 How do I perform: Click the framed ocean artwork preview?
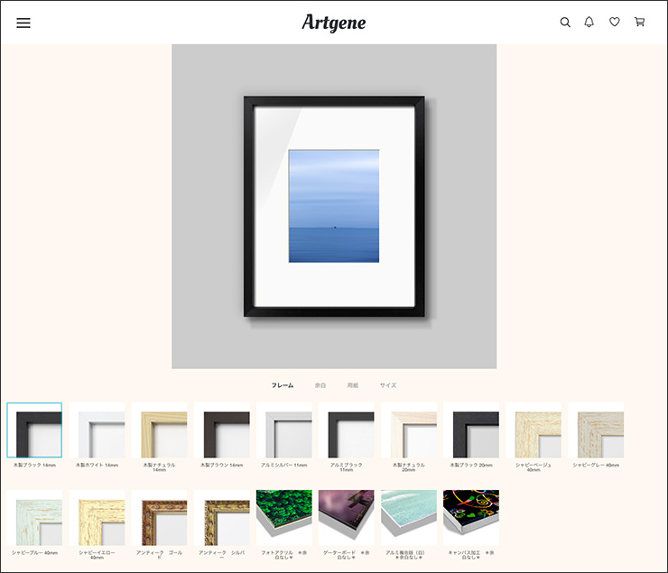point(334,207)
